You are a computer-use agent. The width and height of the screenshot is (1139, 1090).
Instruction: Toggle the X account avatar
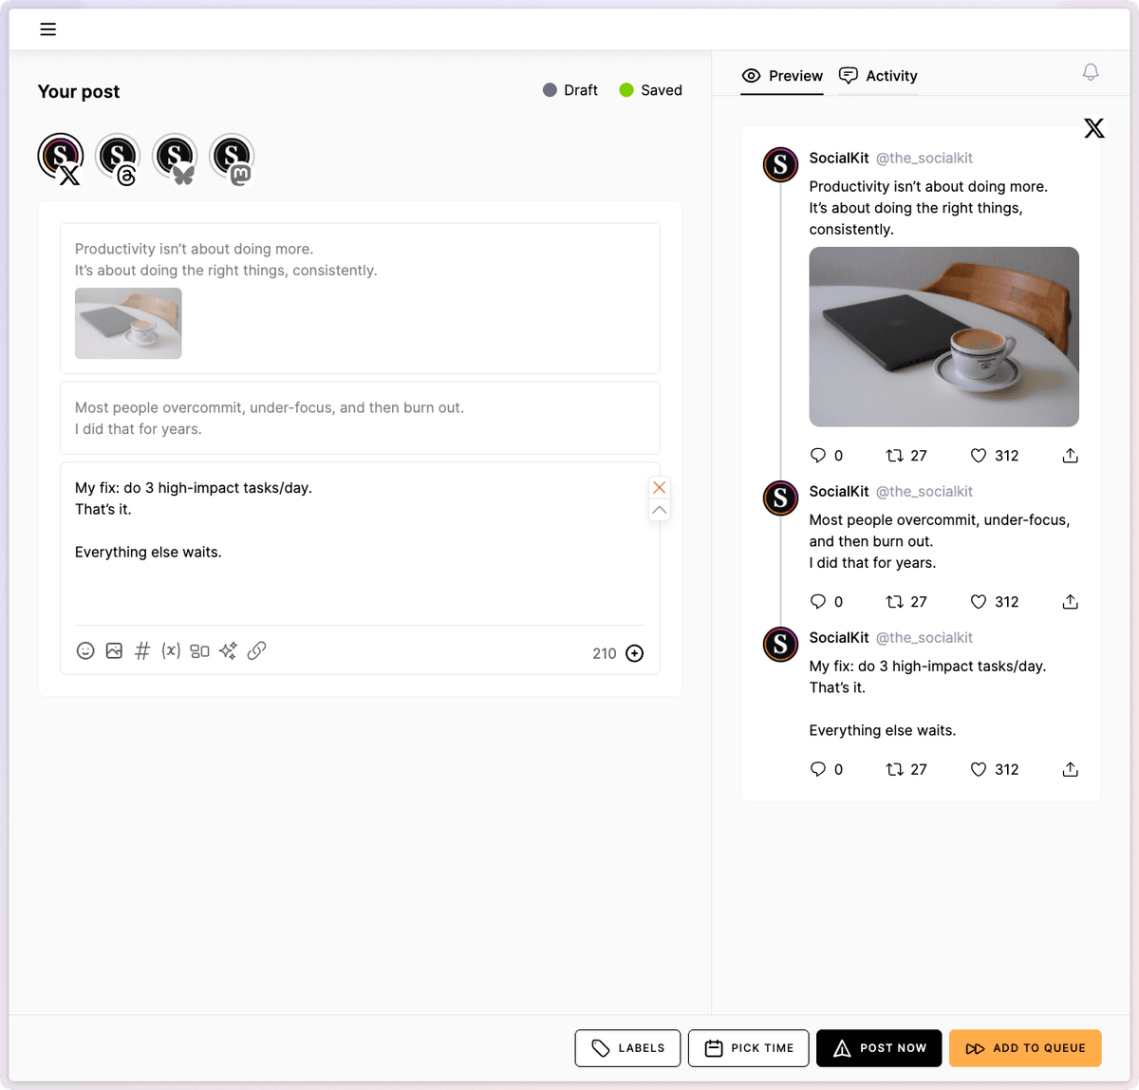[x=61, y=157]
